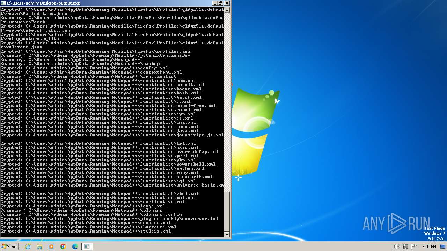Close the output.exe console window
This screenshot has width=447, height=251.
pos(227,3)
